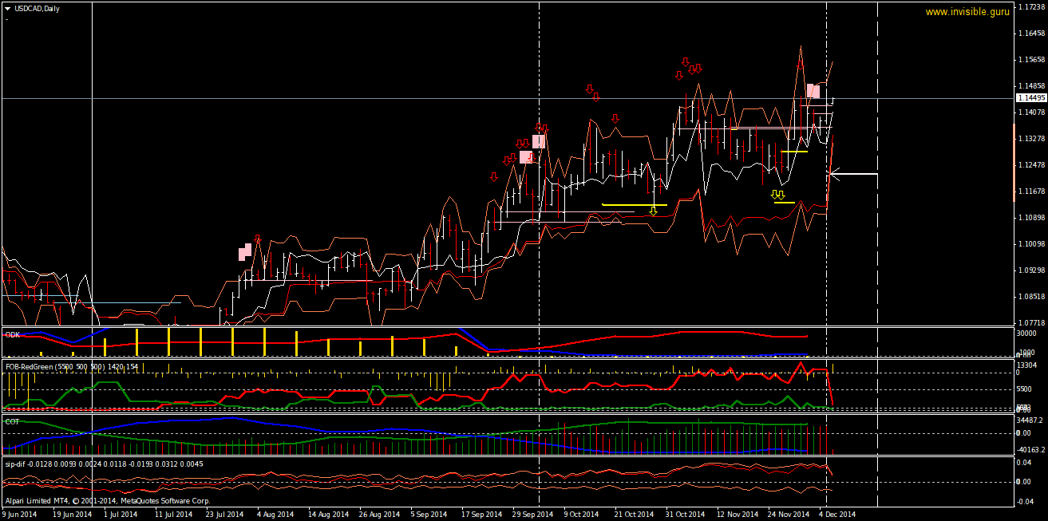Click the 1.12478 price scale label

(x=1030, y=165)
